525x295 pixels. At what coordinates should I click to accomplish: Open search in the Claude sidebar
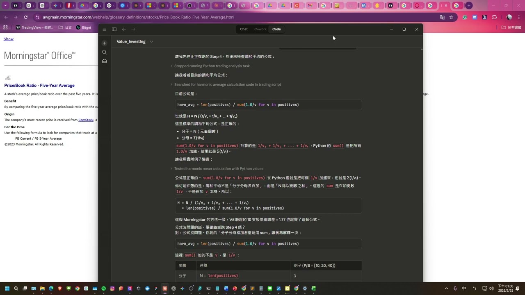[x=104, y=52]
